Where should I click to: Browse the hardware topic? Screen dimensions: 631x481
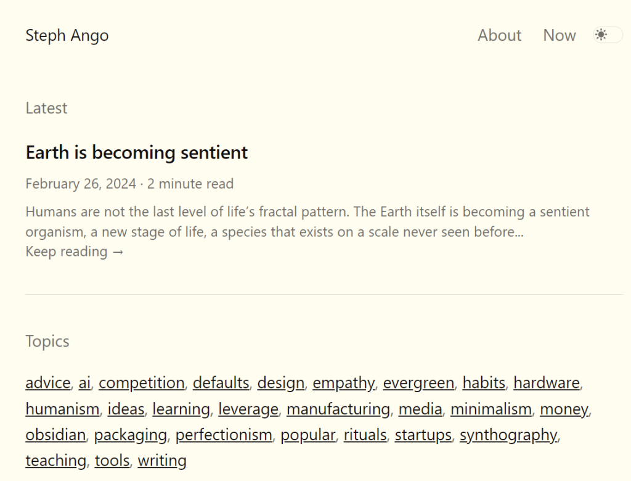546,383
